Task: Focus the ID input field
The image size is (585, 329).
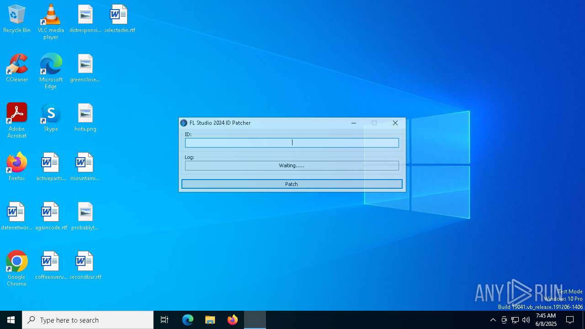Action: pyautogui.click(x=292, y=143)
